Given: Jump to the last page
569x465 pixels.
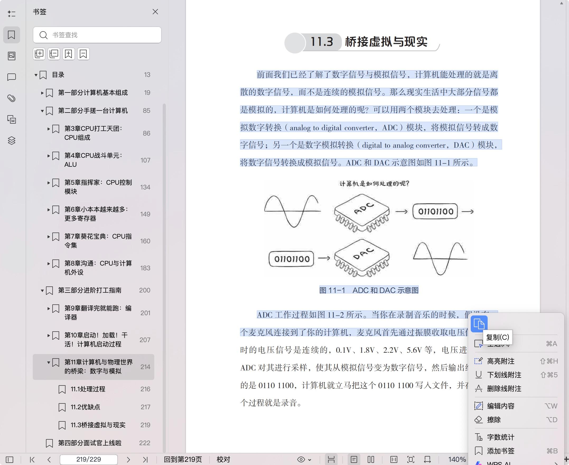Looking at the screenshot, I should pos(145,460).
